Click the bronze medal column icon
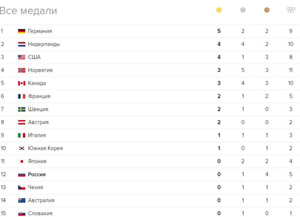Image resolution: width=300 pixels, height=217 pixels. click(267, 10)
